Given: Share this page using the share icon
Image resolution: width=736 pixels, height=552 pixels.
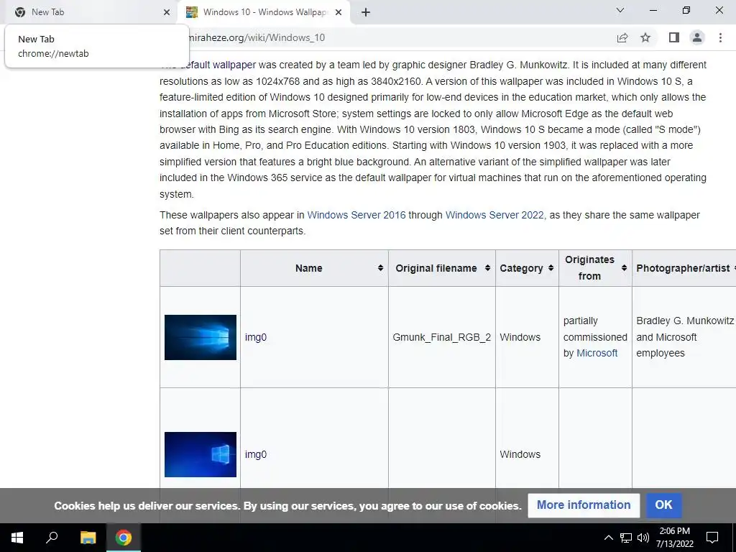Looking at the screenshot, I should tap(622, 37).
